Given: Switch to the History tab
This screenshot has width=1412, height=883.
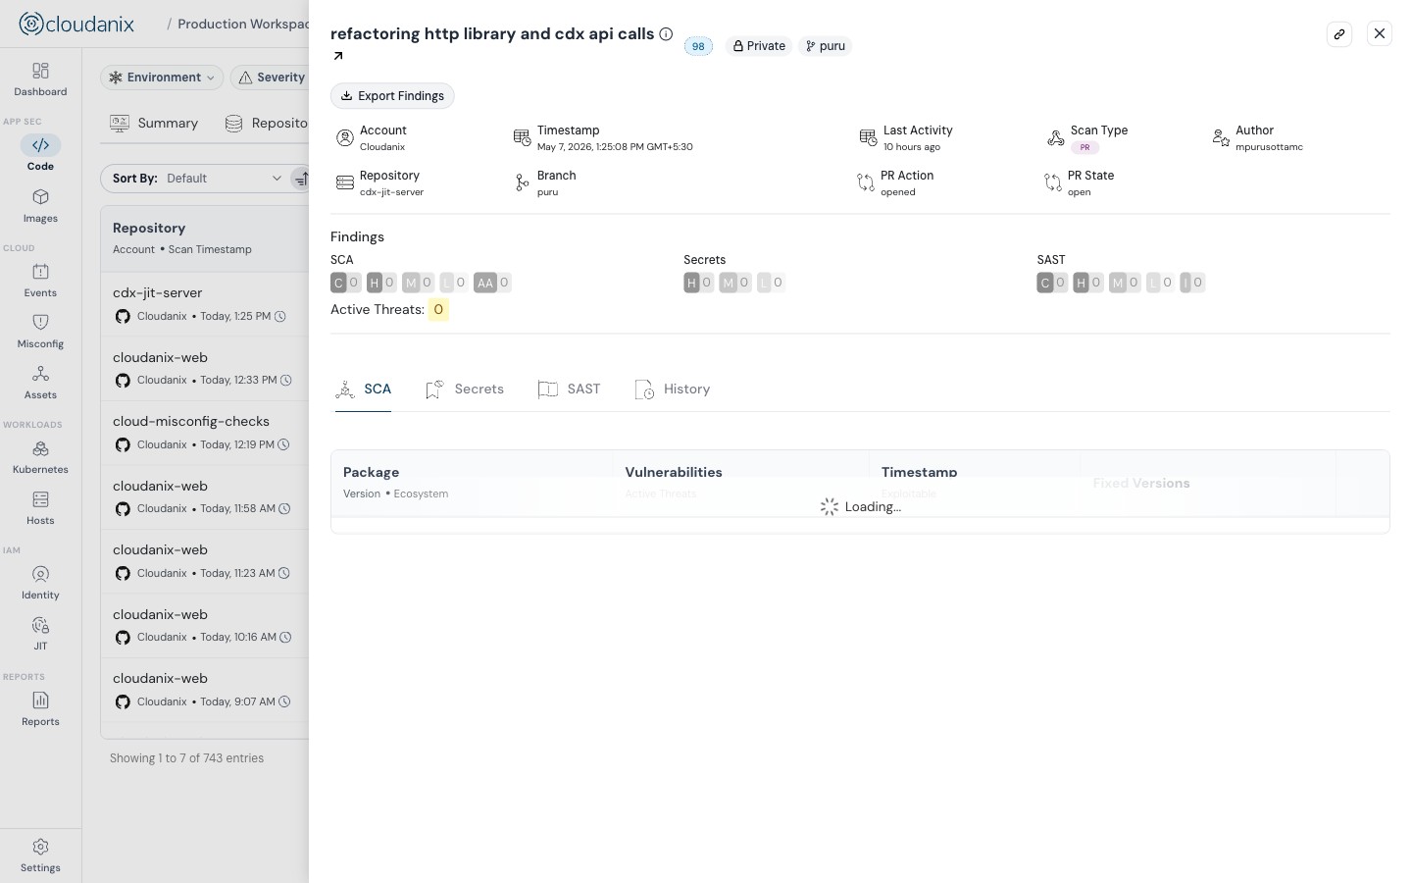Looking at the screenshot, I should tap(673, 390).
